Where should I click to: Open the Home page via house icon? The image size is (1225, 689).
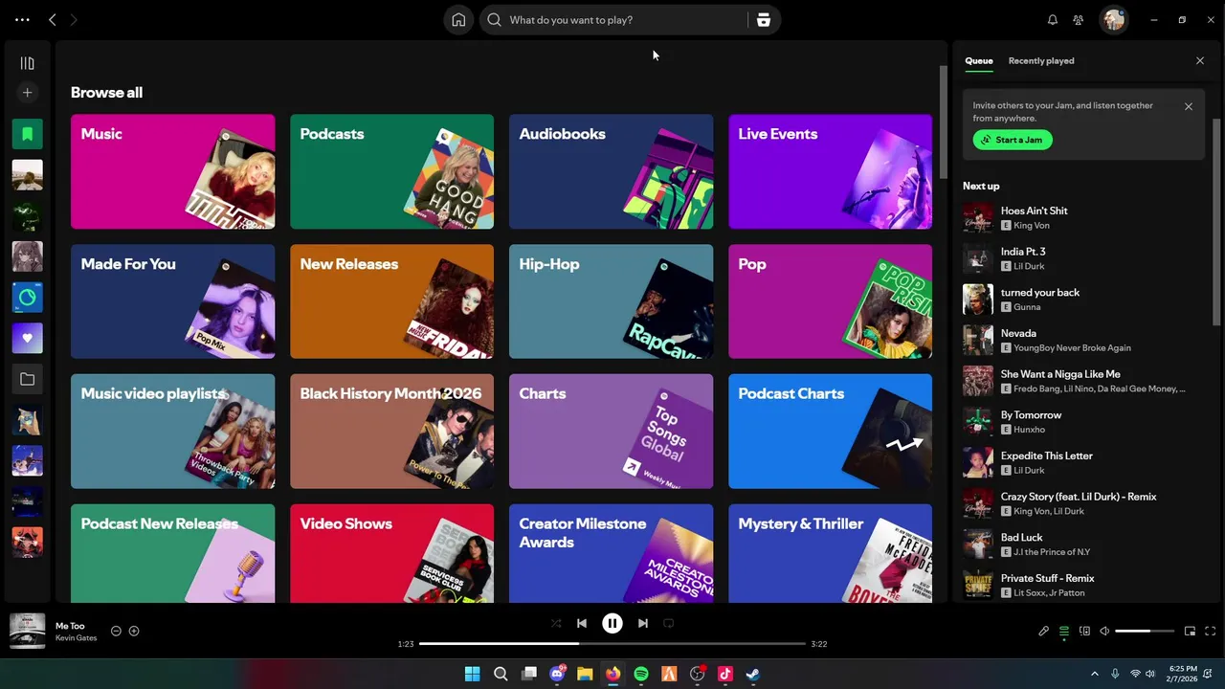pyautogui.click(x=458, y=19)
